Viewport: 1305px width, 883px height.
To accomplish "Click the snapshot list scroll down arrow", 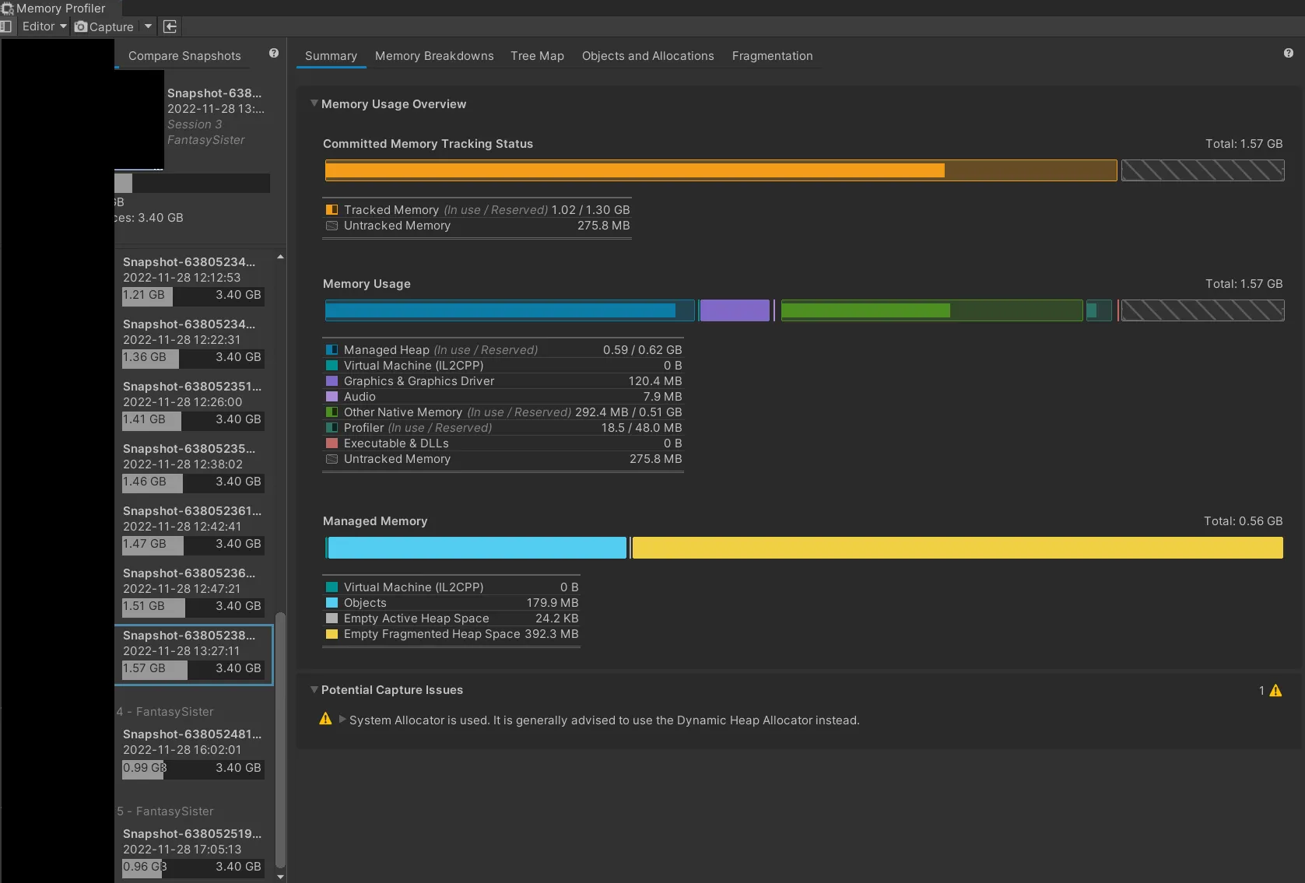I will 280,877.
